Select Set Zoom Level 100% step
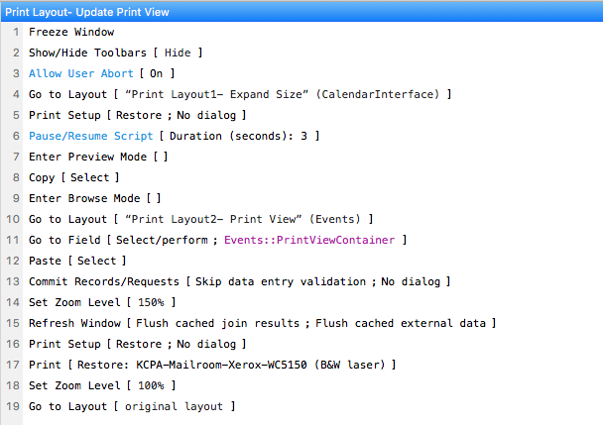The image size is (603, 425). (102, 385)
